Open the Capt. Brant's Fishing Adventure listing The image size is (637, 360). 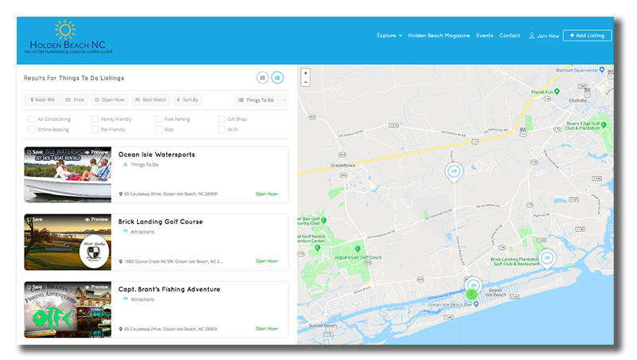pyautogui.click(x=169, y=289)
